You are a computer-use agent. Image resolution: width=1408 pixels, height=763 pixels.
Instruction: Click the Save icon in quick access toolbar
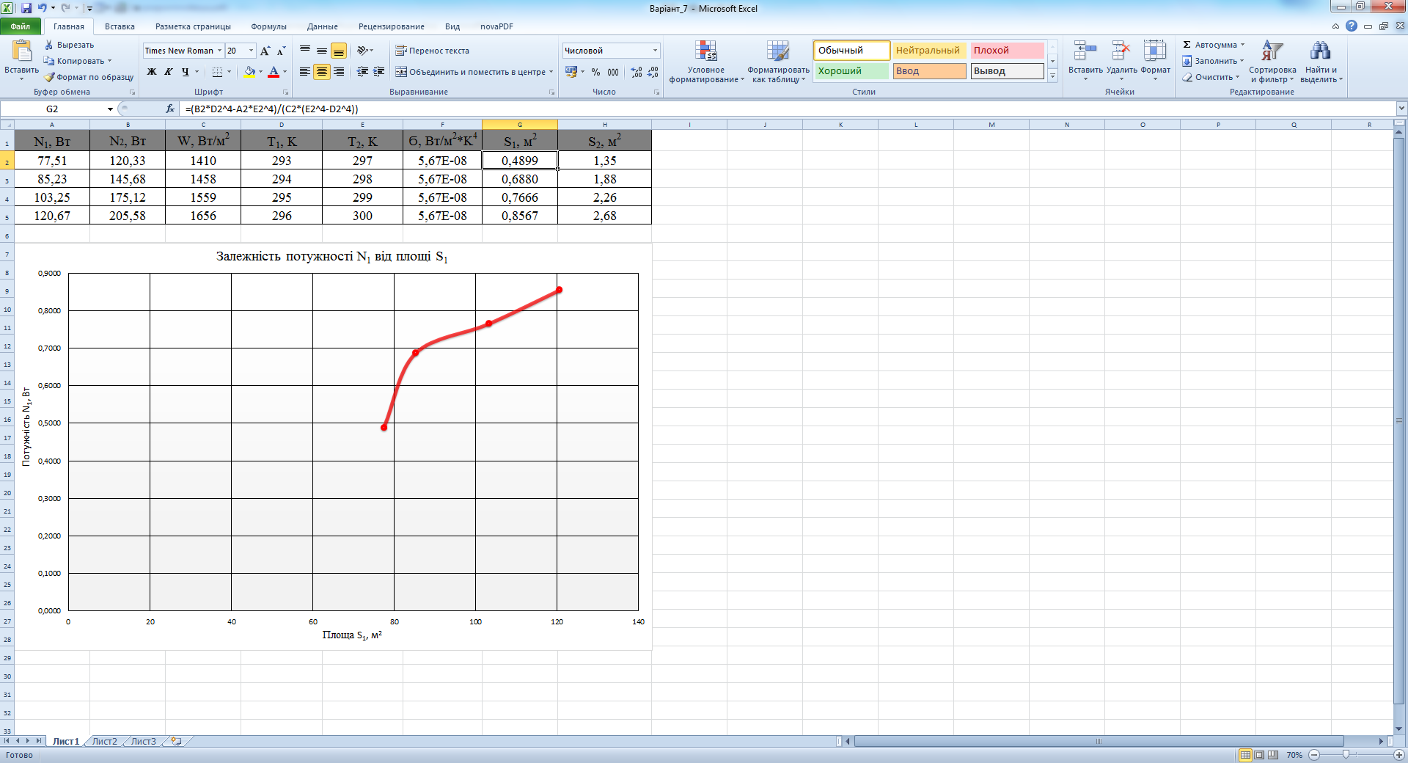pyautogui.click(x=26, y=8)
